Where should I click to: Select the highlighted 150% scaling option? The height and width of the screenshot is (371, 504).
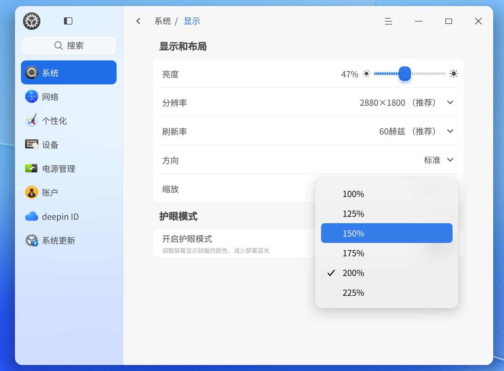tap(387, 233)
